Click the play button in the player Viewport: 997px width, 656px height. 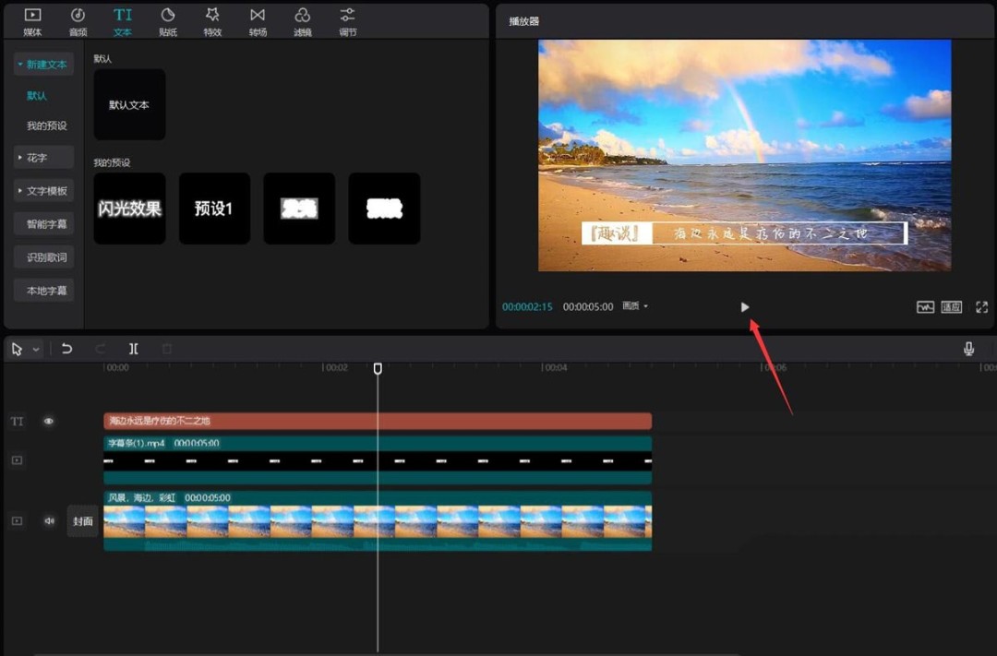745,307
